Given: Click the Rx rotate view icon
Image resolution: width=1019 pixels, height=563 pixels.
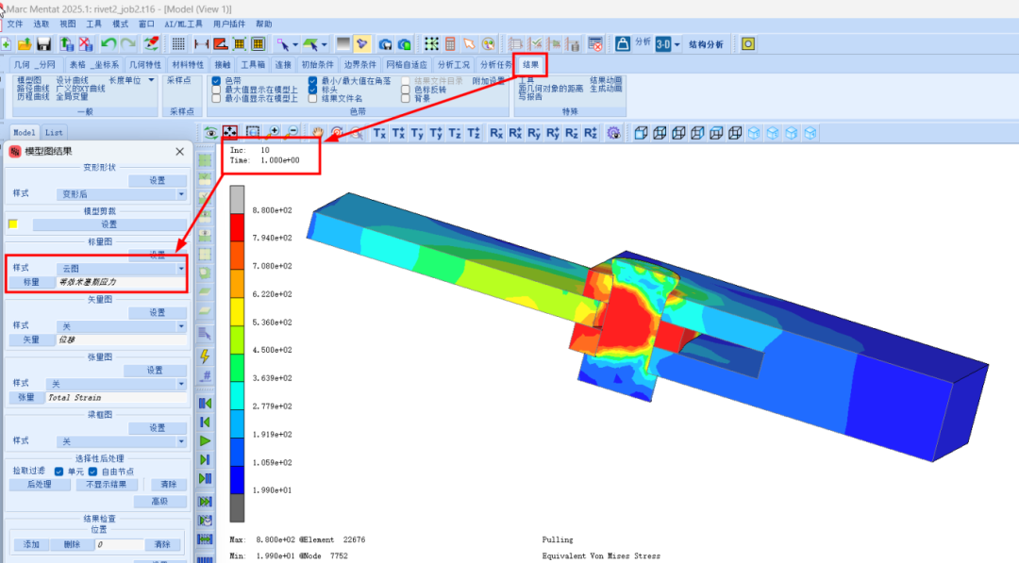Looking at the screenshot, I should click(x=496, y=133).
